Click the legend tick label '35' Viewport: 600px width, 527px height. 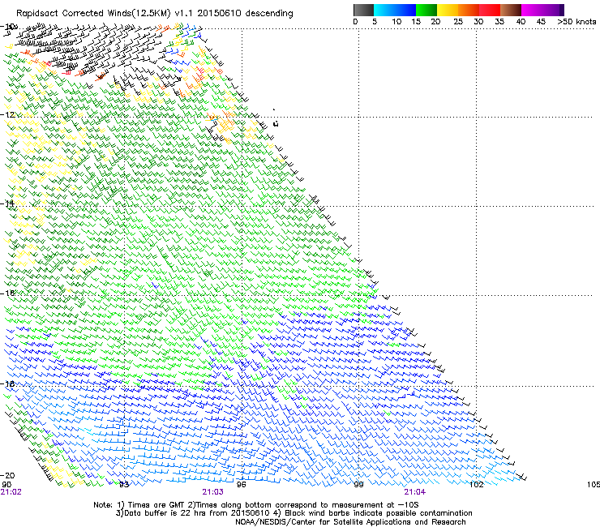coord(499,22)
